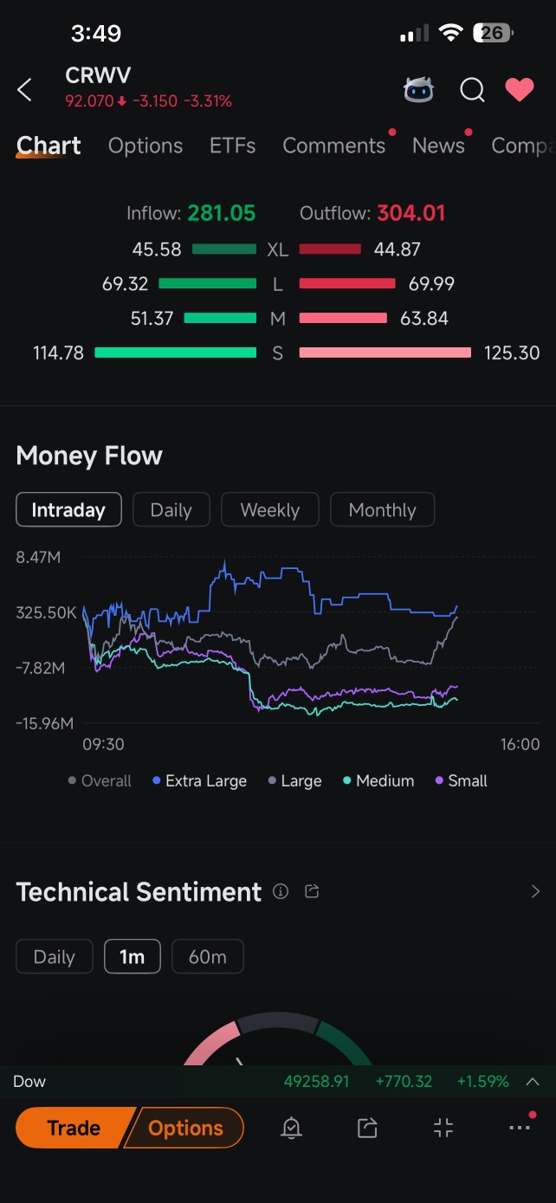Open the robot AI assistant icon

click(x=419, y=89)
